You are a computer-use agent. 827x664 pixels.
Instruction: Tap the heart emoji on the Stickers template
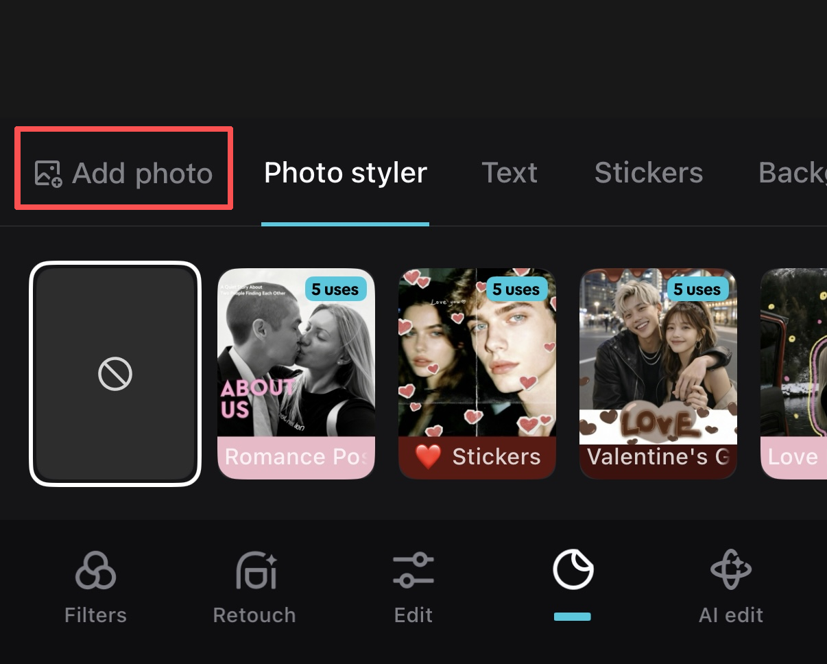tap(429, 456)
